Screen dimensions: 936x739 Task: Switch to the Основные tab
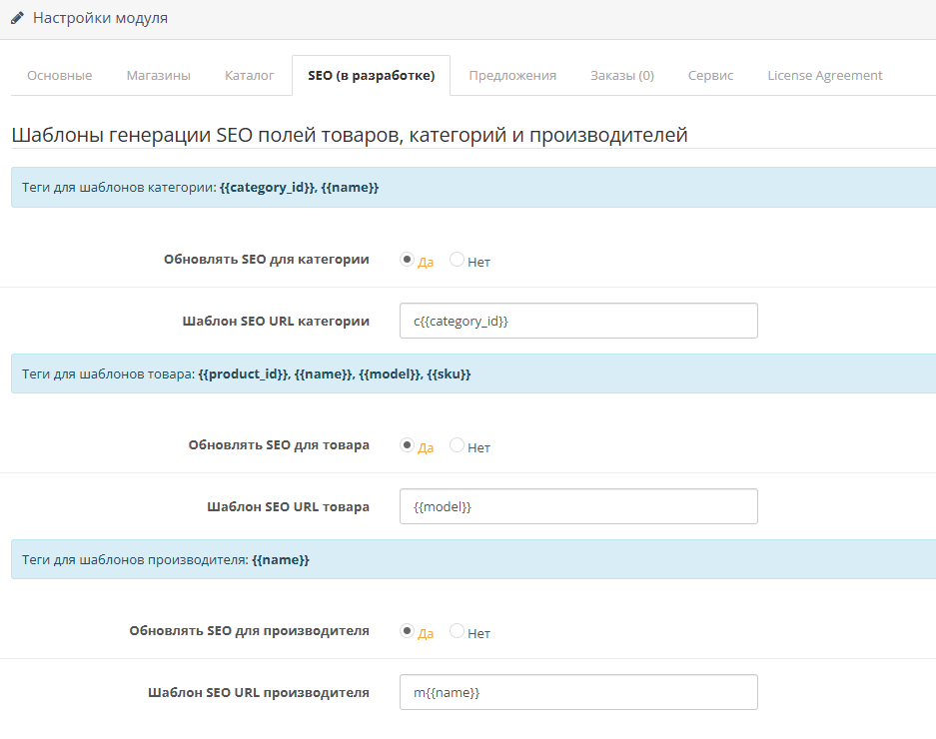click(x=59, y=75)
